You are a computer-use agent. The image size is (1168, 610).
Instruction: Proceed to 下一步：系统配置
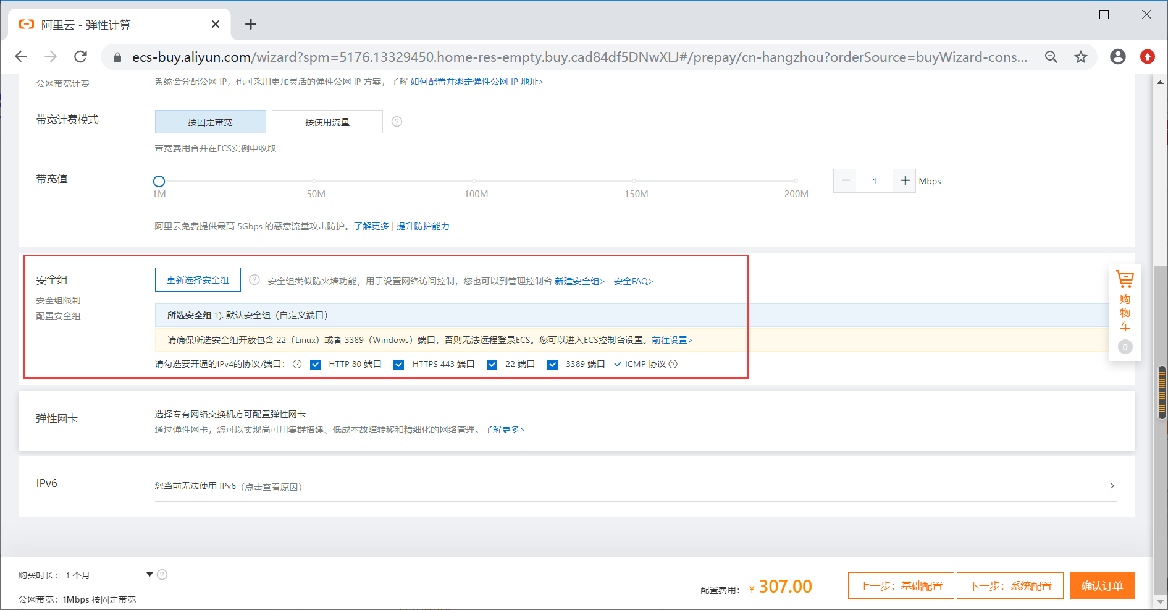coord(1010,585)
